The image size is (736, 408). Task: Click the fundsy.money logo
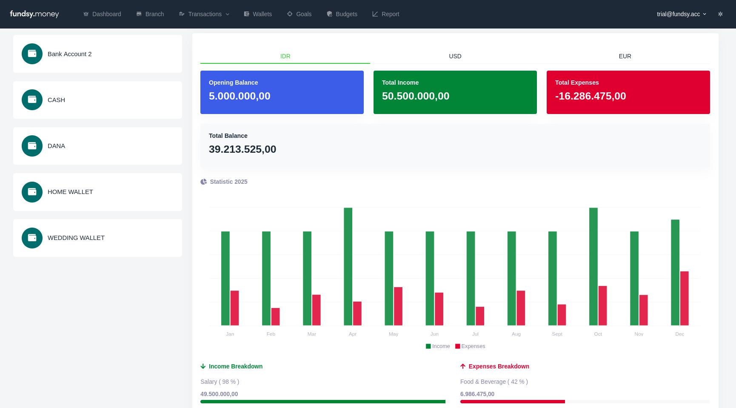[x=34, y=14]
